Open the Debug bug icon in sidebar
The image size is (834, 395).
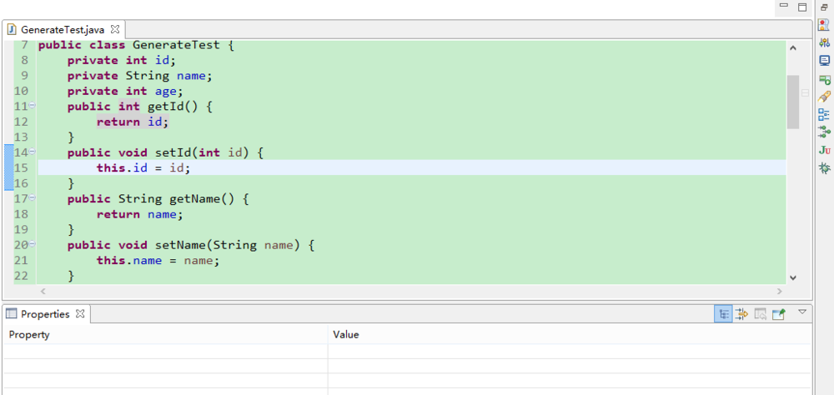(824, 168)
